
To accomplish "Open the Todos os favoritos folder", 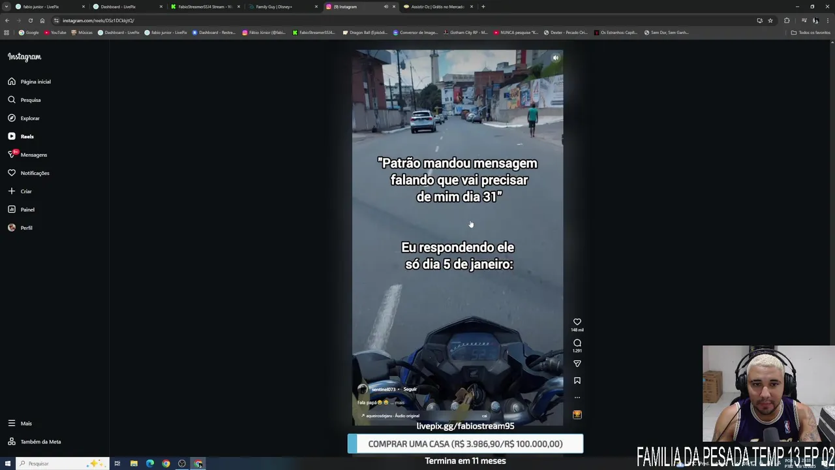I will click(x=811, y=33).
